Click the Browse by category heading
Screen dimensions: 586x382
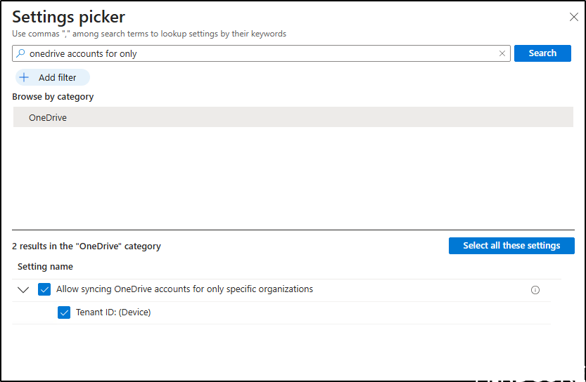pos(53,97)
